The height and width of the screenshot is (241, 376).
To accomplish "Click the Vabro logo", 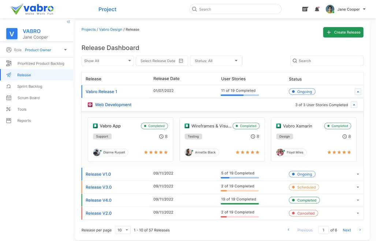I will 32,9.
